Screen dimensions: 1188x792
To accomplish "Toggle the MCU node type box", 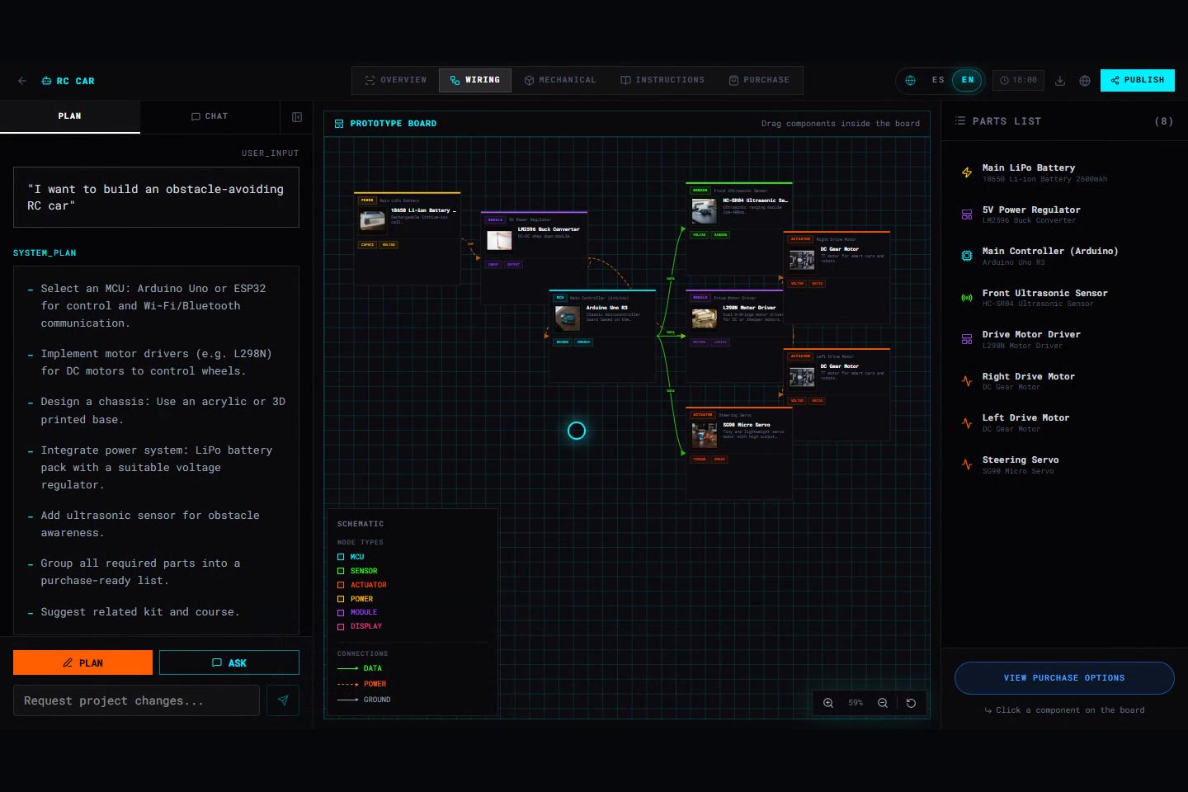I will point(341,557).
